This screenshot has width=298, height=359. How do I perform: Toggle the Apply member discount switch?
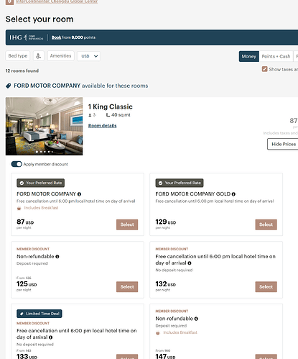pos(17,164)
